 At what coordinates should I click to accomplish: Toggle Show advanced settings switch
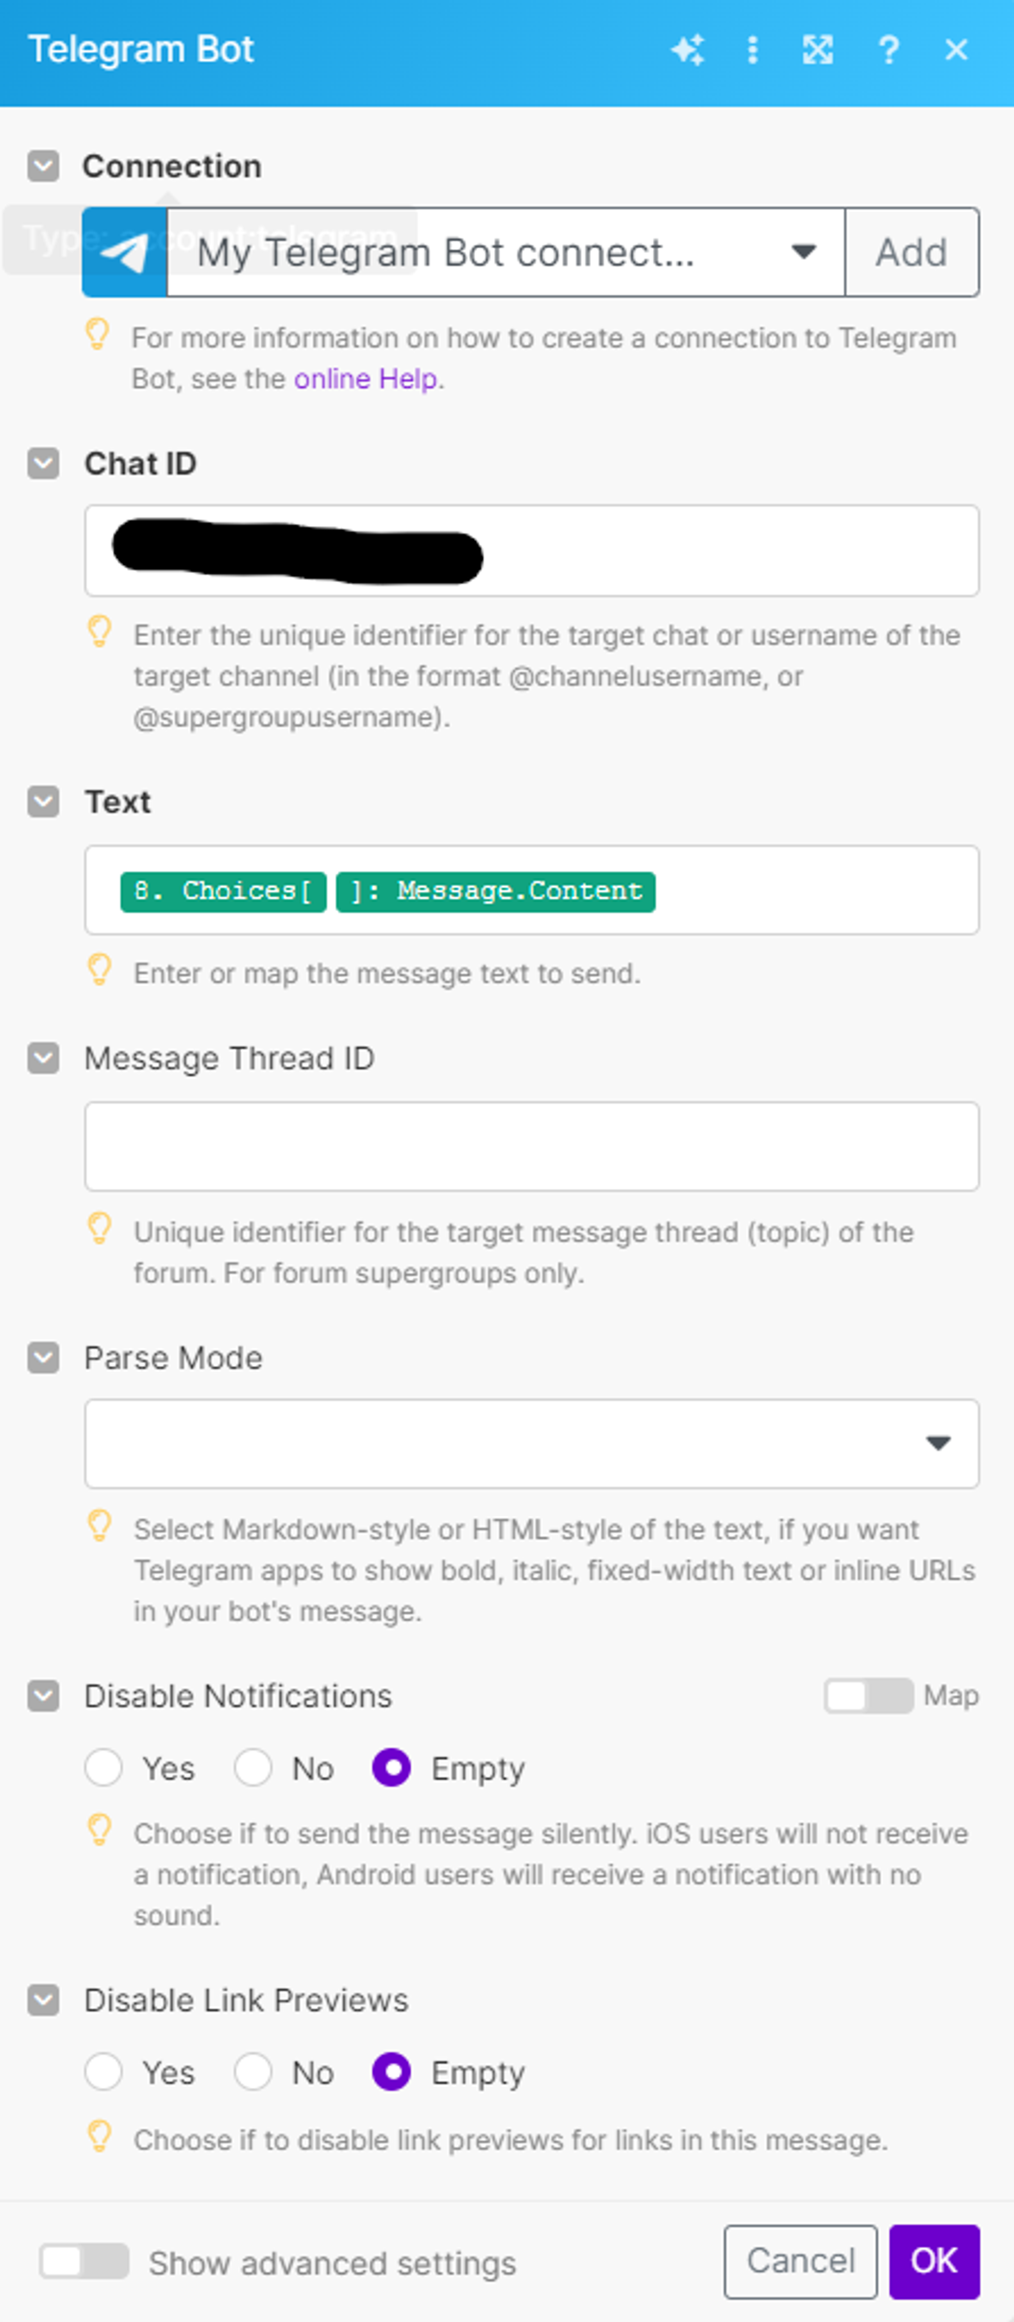click(84, 2261)
